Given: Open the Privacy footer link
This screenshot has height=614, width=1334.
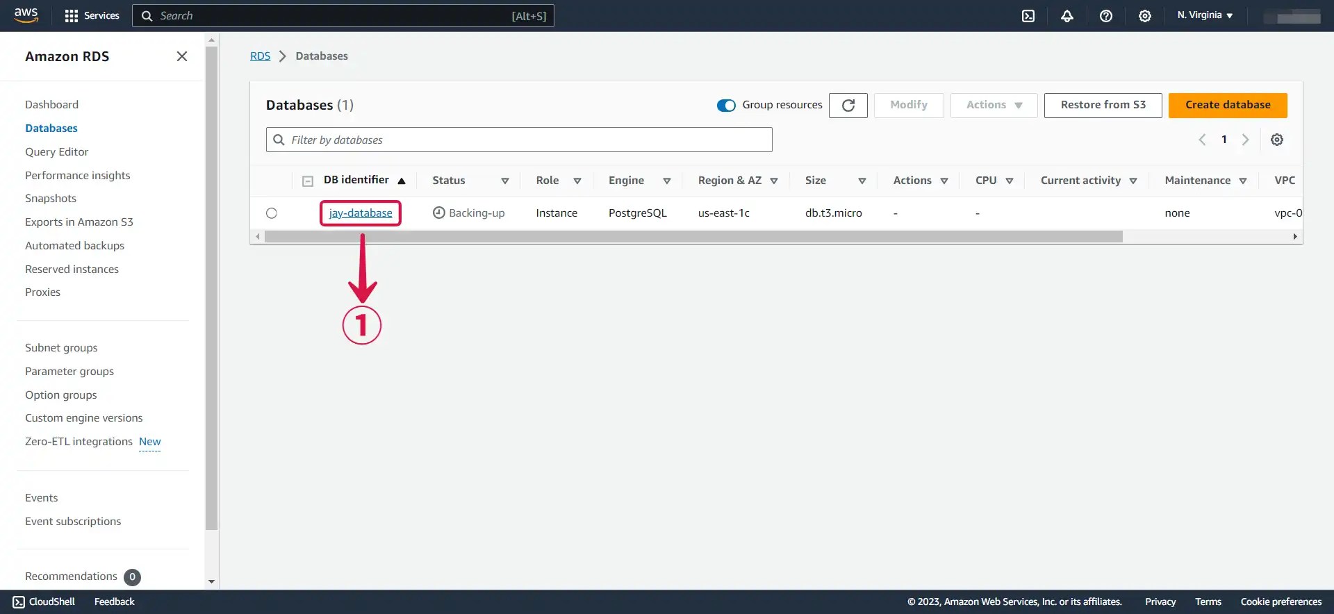Looking at the screenshot, I should click(1160, 601).
